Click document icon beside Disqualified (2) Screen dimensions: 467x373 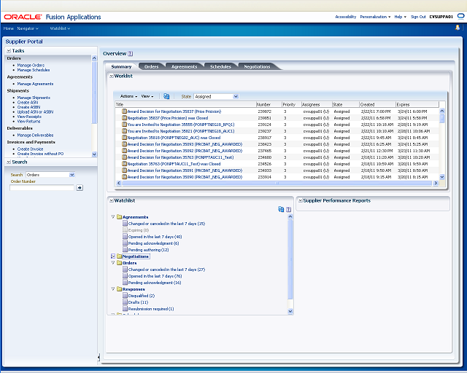(125, 295)
